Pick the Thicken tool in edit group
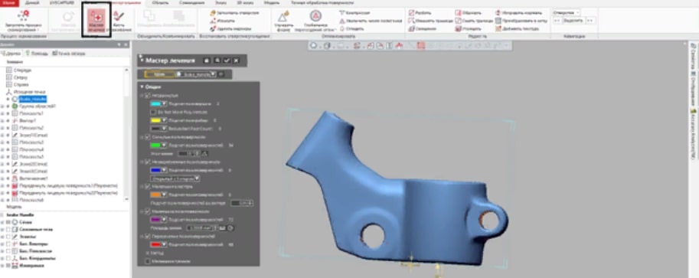The image size is (699, 278). click(468, 28)
